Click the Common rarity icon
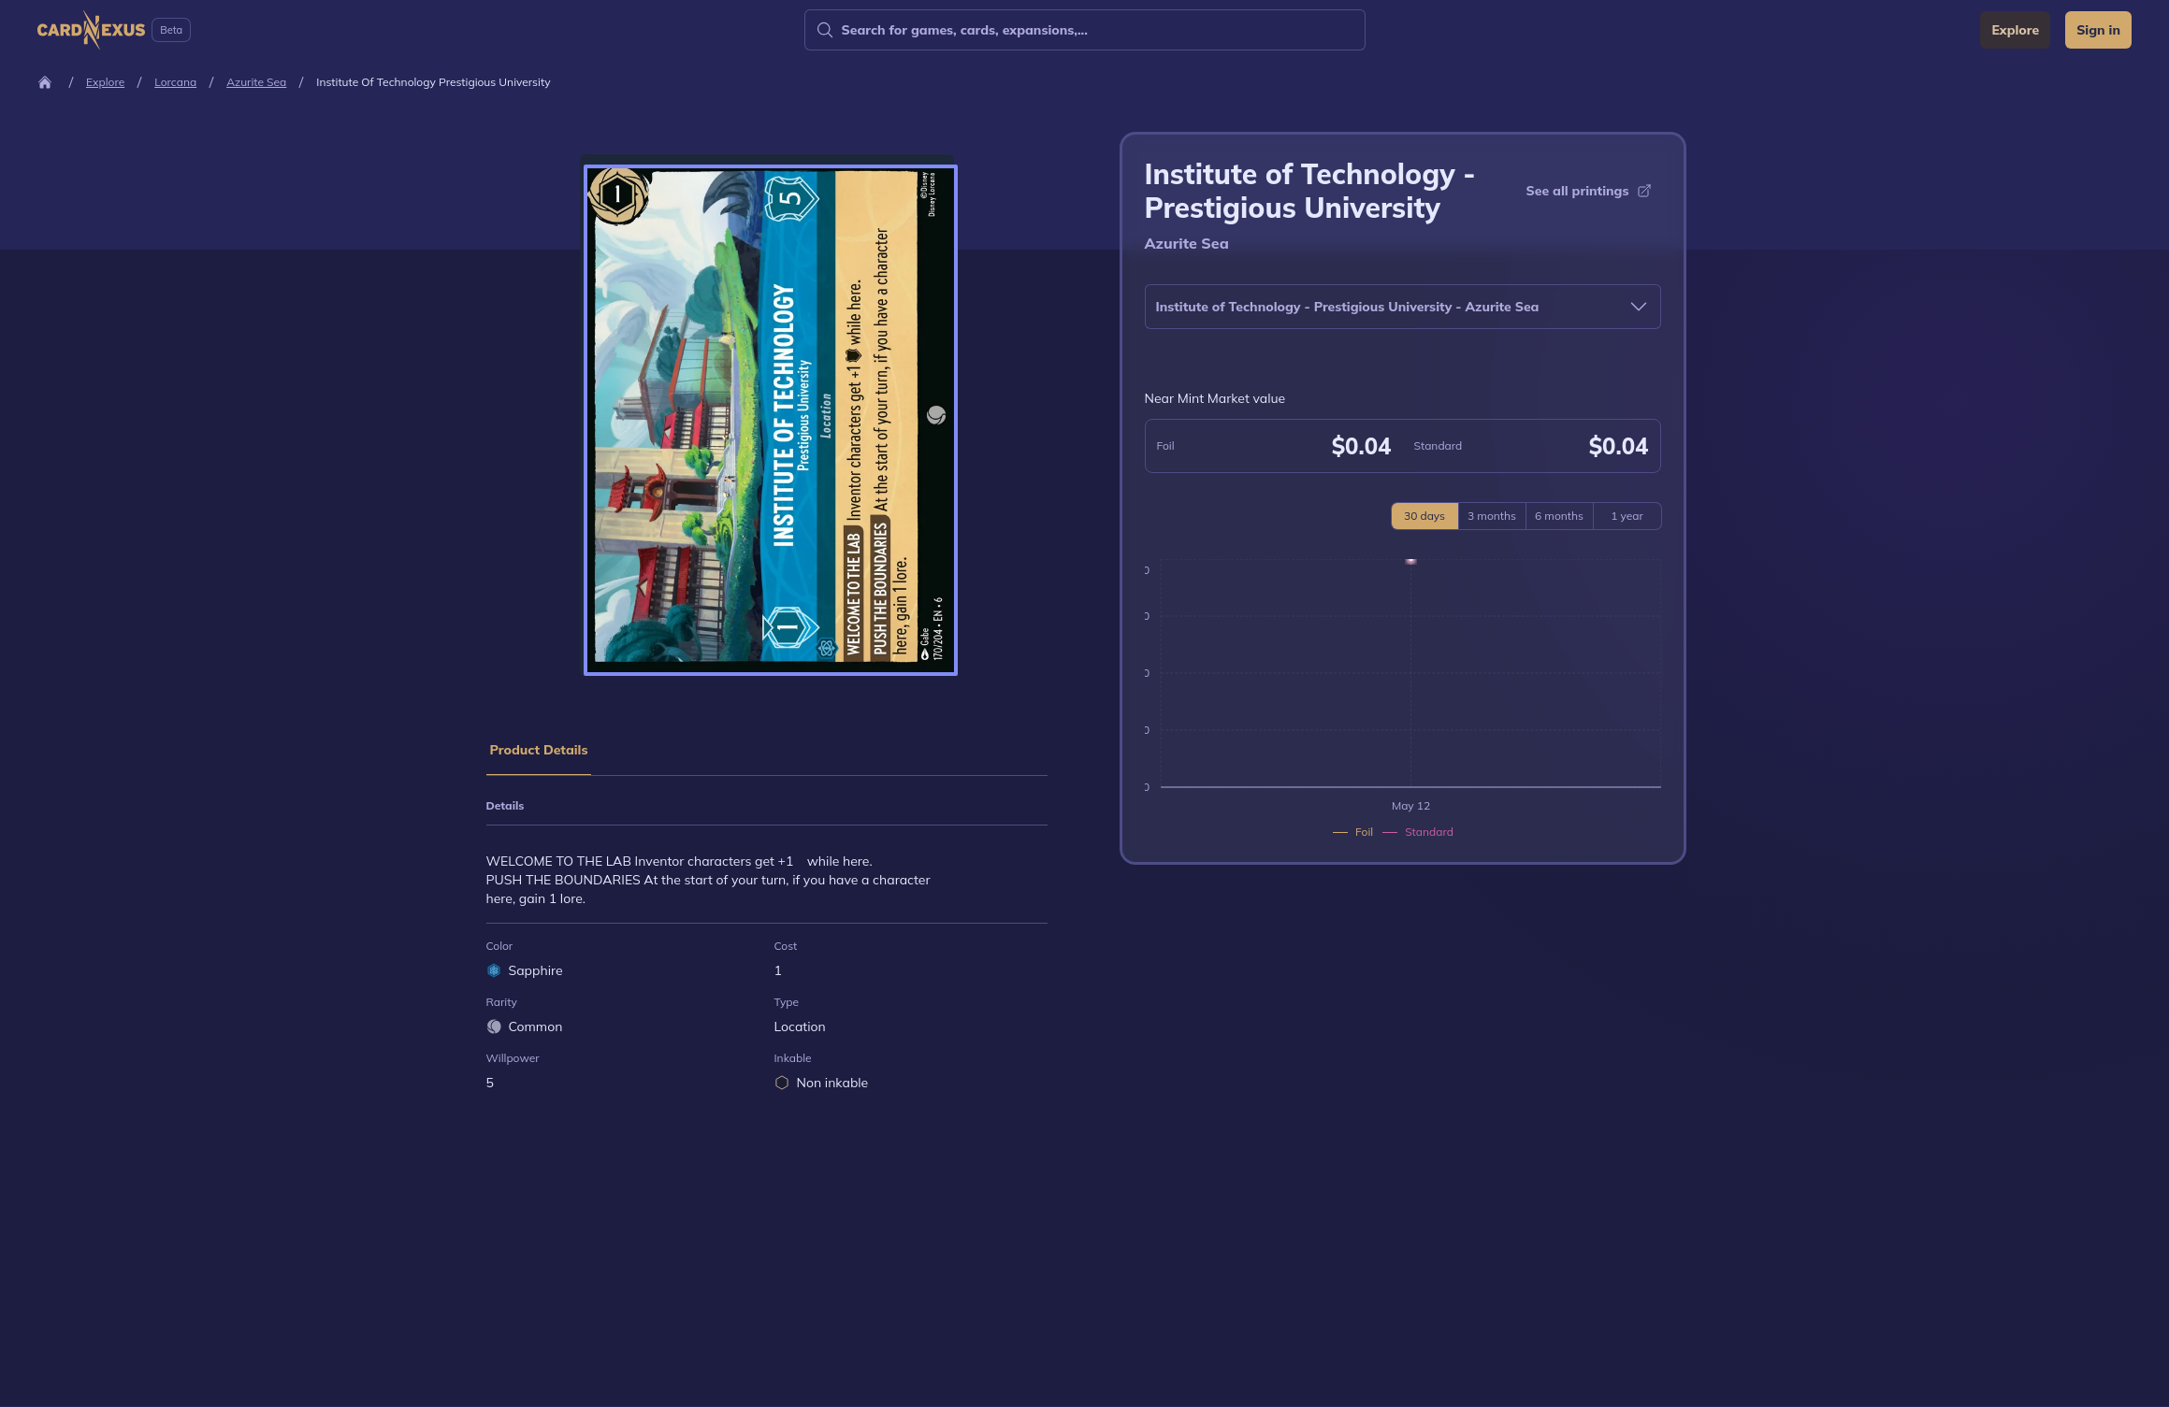 pyautogui.click(x=494, y=1027)
